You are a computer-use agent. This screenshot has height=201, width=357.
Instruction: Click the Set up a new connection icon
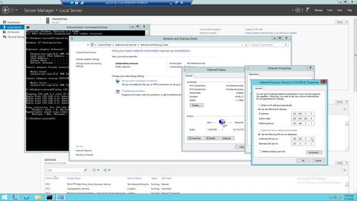coord(118,82)
